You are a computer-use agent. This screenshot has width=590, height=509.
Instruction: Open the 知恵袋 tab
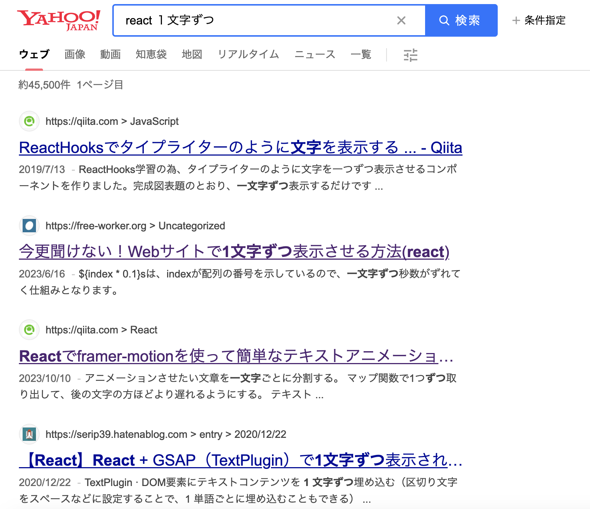[151, 54]
